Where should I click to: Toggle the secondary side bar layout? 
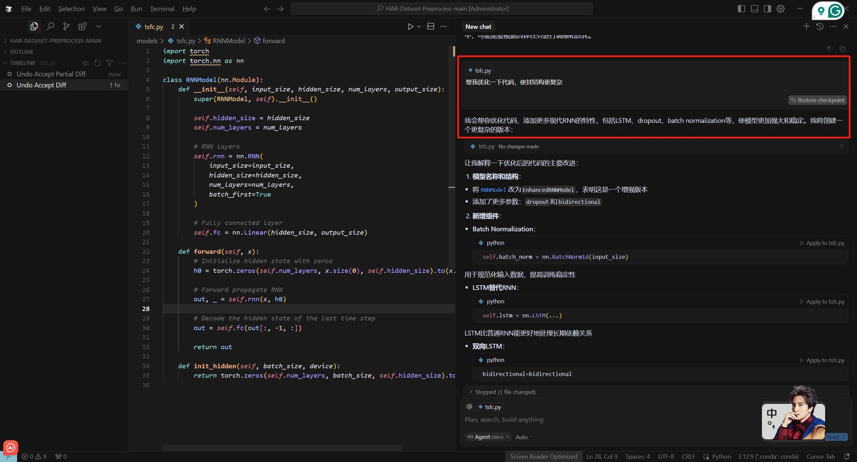click(767, 9)
